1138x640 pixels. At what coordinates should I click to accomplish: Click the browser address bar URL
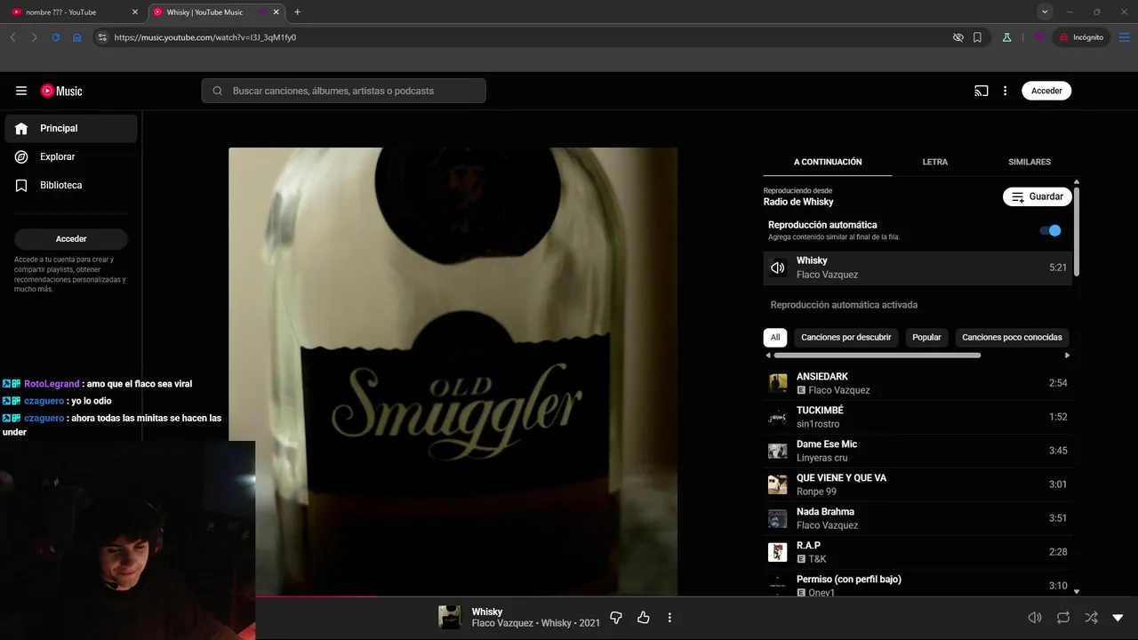205,37
